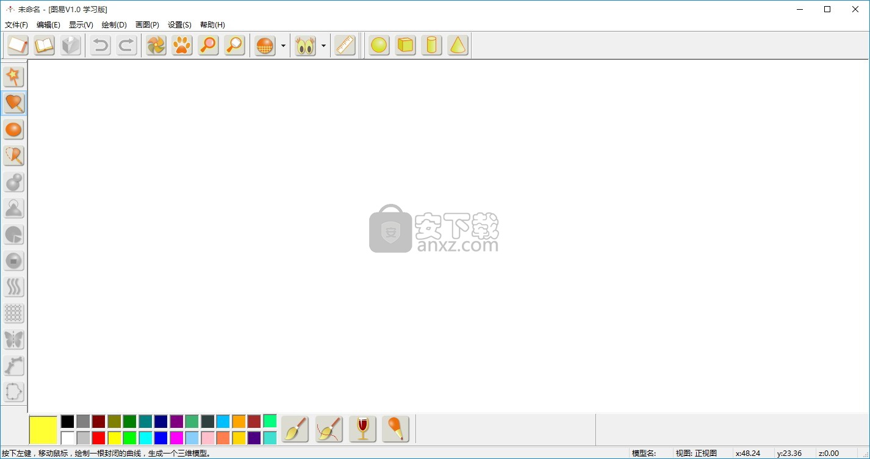870x459 pixels.
Task: Pick the white color swatch
Action: (67, 438)
